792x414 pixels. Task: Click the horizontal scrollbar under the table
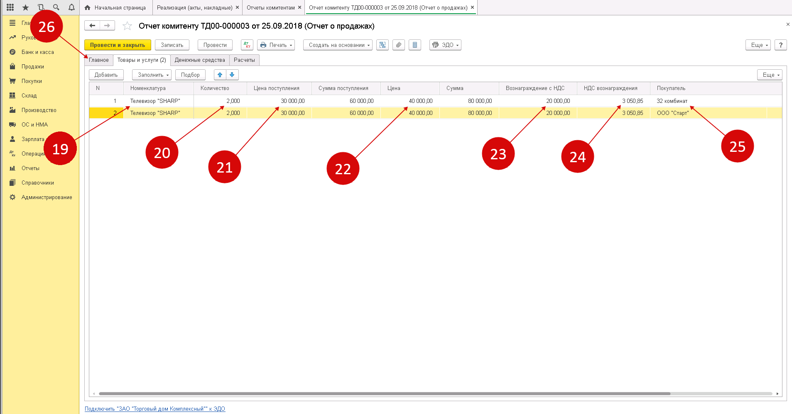[384, 394]
